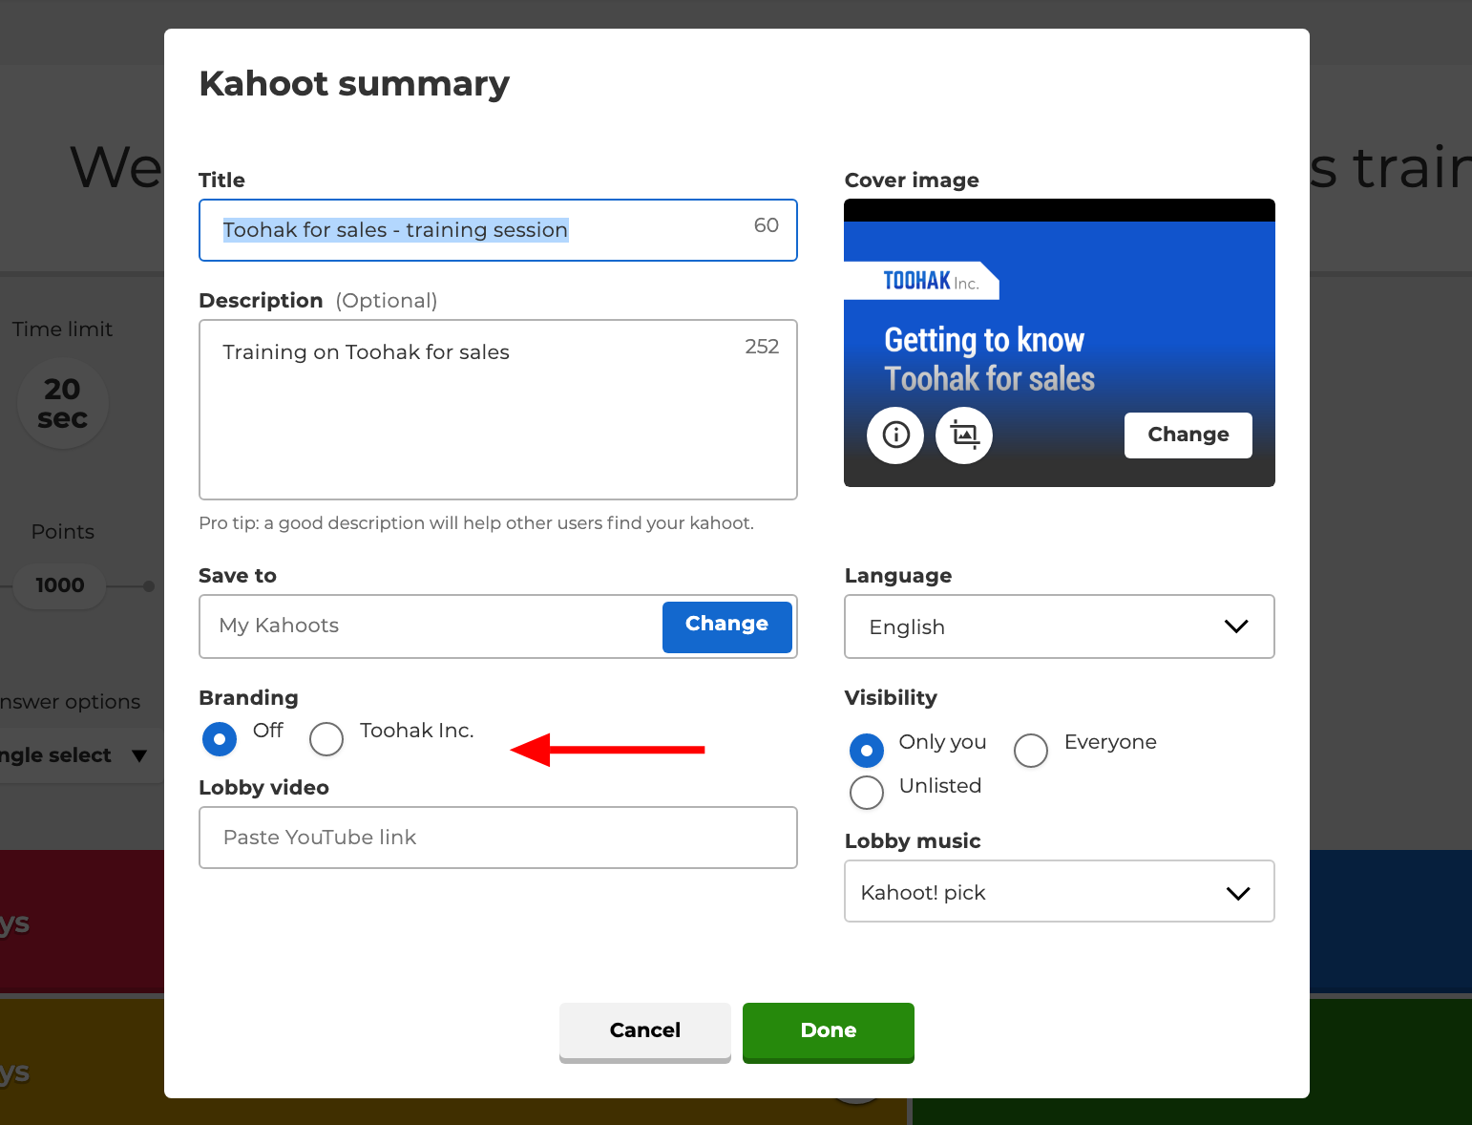Select Toohak Inc. branding option
Image resolution: width=1472 pixels, height=1125 pixels.
pos(326,739)
